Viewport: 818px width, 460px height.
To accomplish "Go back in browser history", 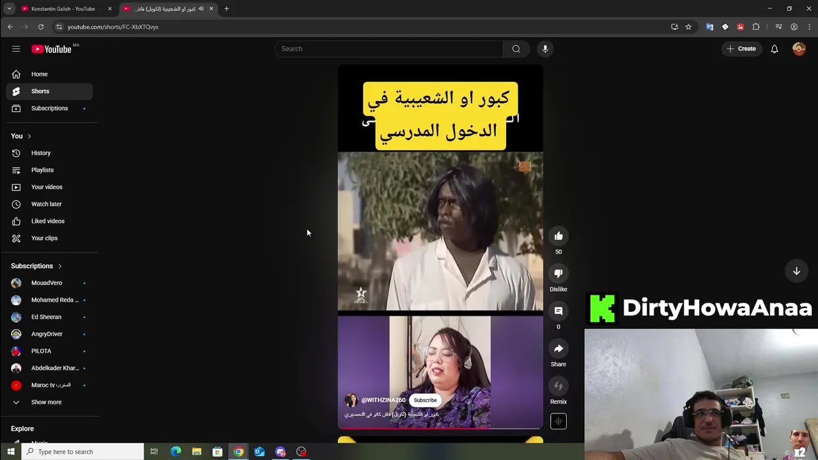I will [x=10, y=27].
